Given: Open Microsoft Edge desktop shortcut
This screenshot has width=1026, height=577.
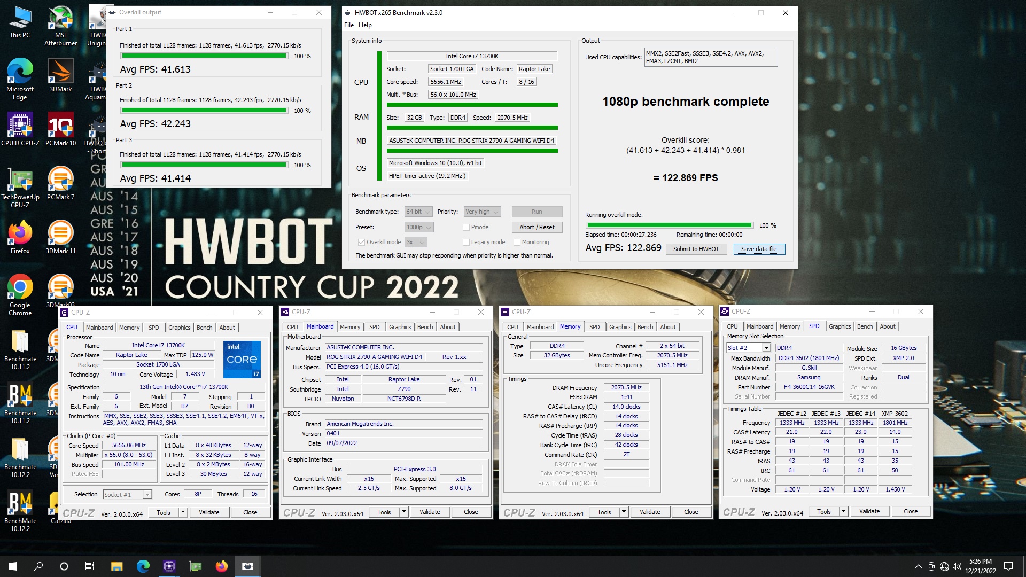Looking at the screenshot, I should [x=20, y=80].
